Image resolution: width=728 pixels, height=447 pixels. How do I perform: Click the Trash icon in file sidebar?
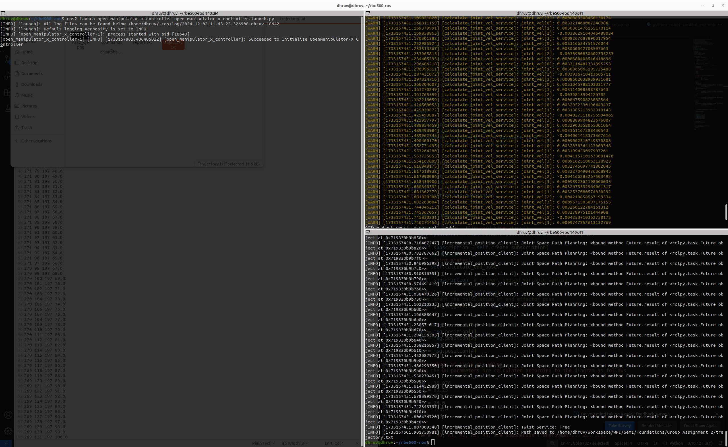(17, 128)
